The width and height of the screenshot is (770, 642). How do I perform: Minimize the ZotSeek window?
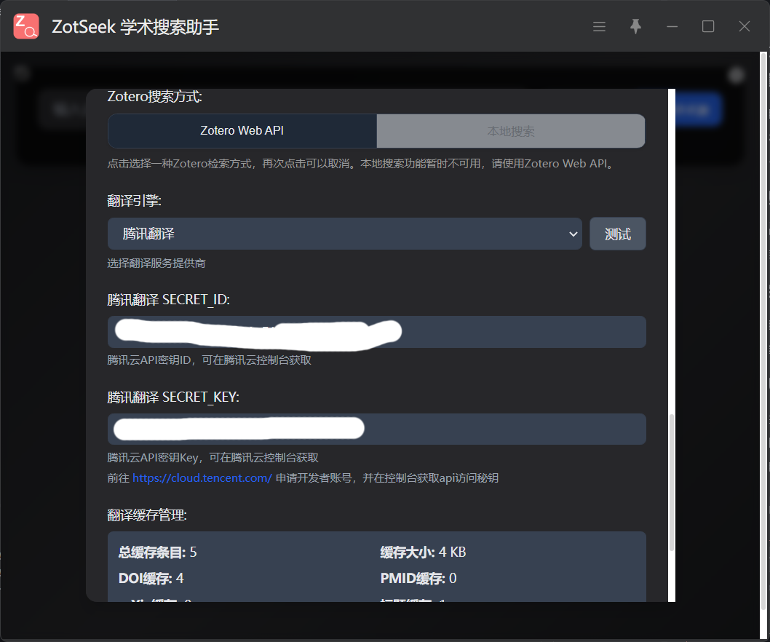pyautogui.click(x=672, y=26)
